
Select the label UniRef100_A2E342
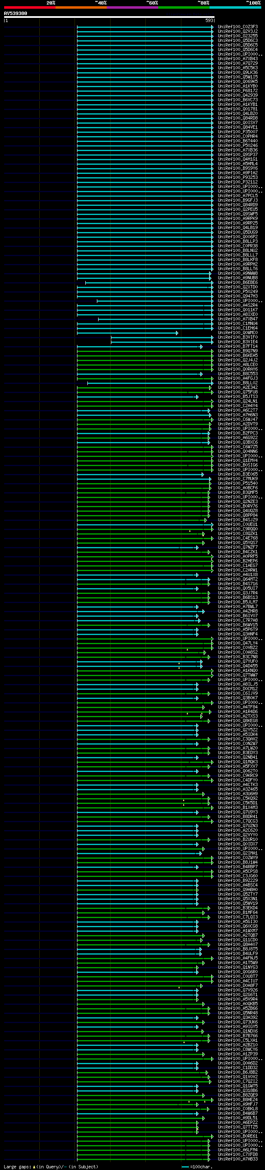(x=238, y=387)
